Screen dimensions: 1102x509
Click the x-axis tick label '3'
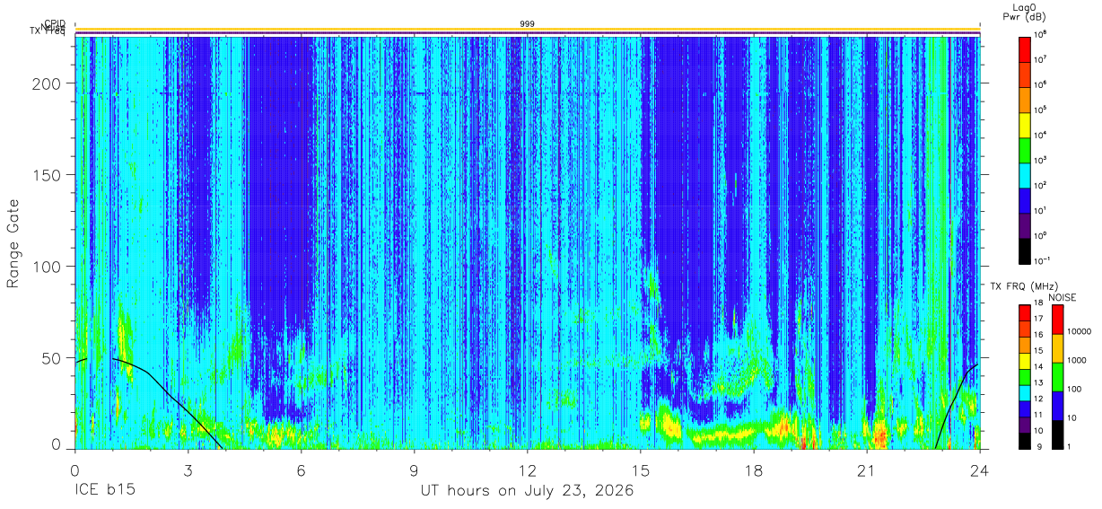click(x=188, y=470)
